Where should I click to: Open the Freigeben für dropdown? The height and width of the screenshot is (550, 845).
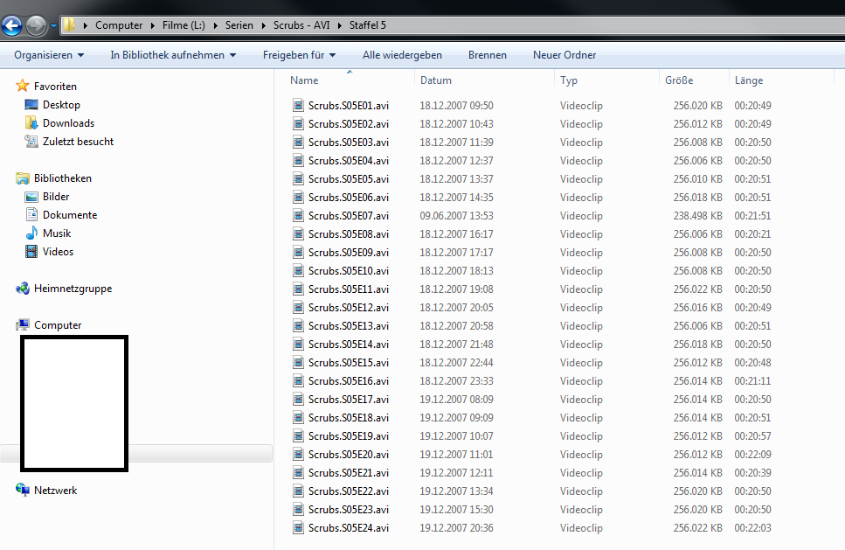pos(299,55)
